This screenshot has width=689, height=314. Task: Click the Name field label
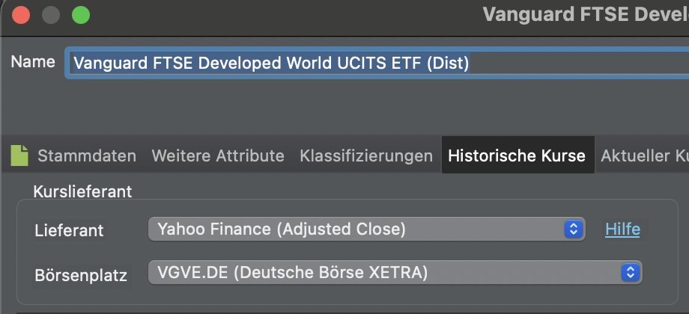(x=33, y=61)
